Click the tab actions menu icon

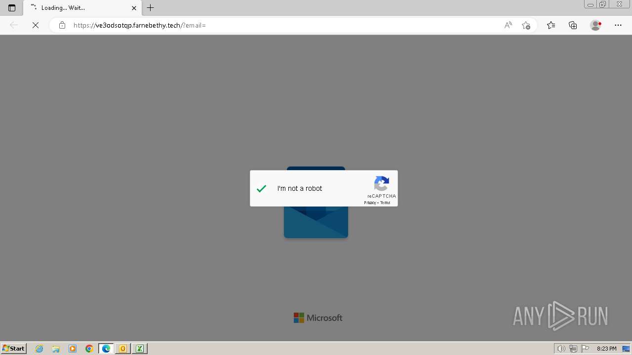(12, 8)
